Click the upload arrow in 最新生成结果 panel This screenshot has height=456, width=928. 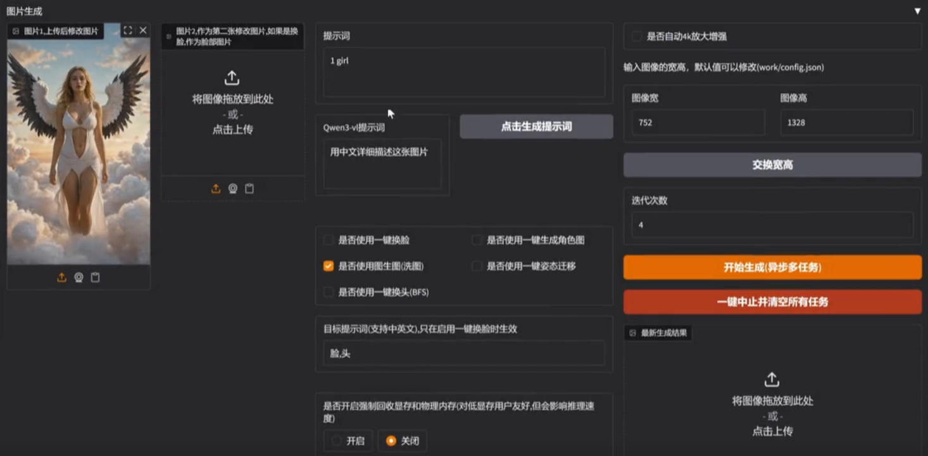[x=772, y=379]
